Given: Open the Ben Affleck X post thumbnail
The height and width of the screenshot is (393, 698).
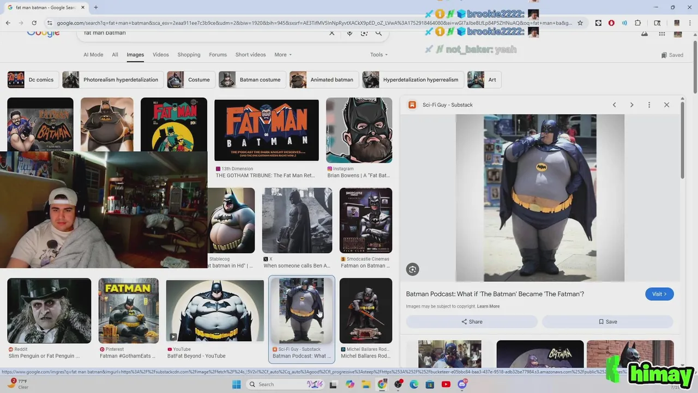Looking at the screenshot, I should point(297,221).
